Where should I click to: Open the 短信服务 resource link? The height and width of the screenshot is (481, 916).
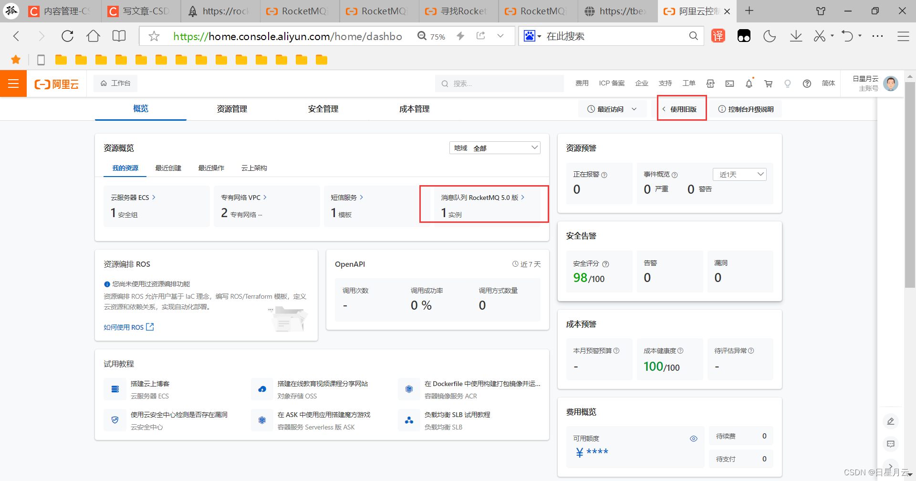tap(347, 198)
